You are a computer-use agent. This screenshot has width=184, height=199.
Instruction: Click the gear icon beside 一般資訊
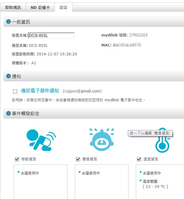[x=9, y=22]
